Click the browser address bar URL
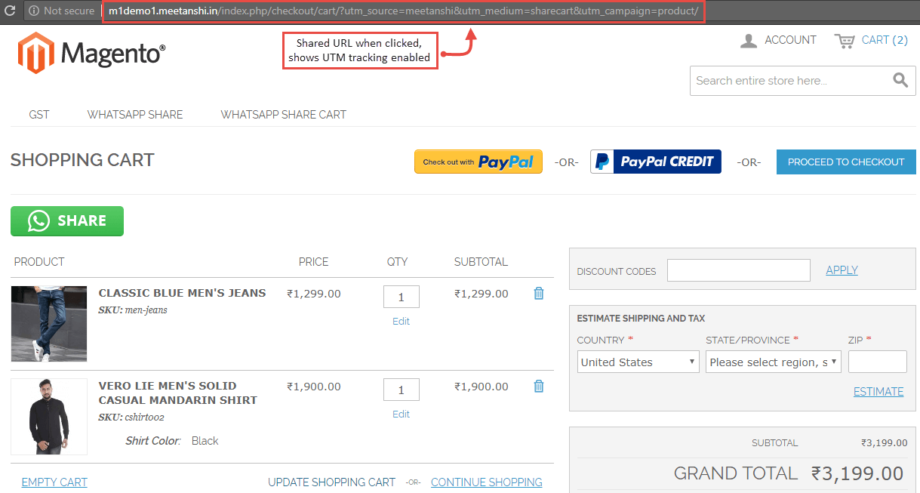Screen dimensions: 920x493 (x=404, y=11)
